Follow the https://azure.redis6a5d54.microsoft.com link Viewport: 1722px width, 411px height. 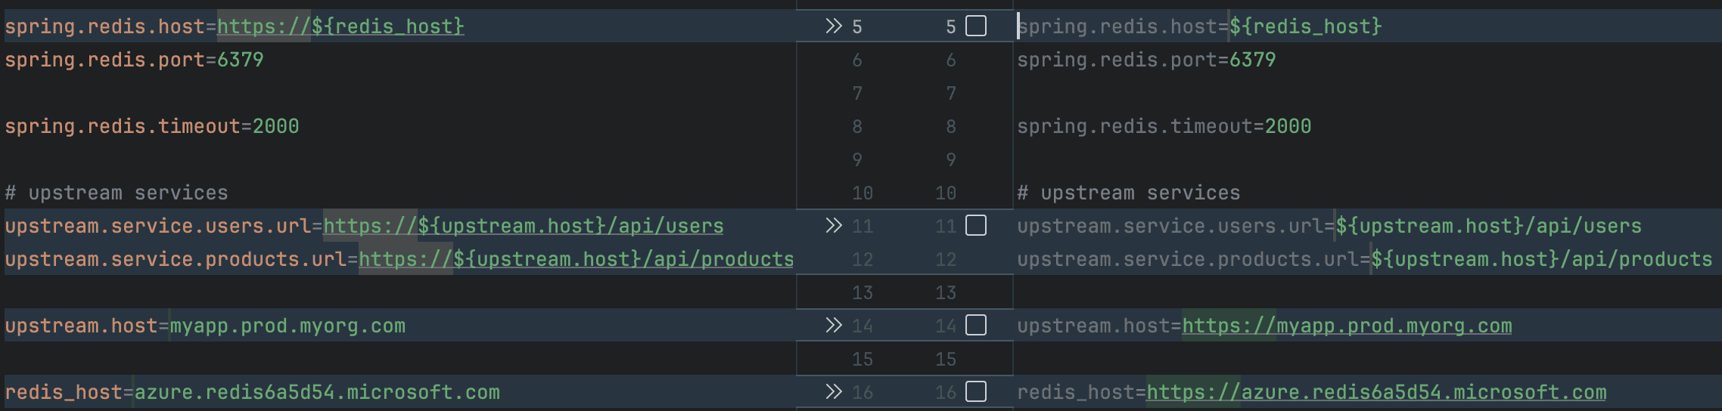coord(1375,393)
